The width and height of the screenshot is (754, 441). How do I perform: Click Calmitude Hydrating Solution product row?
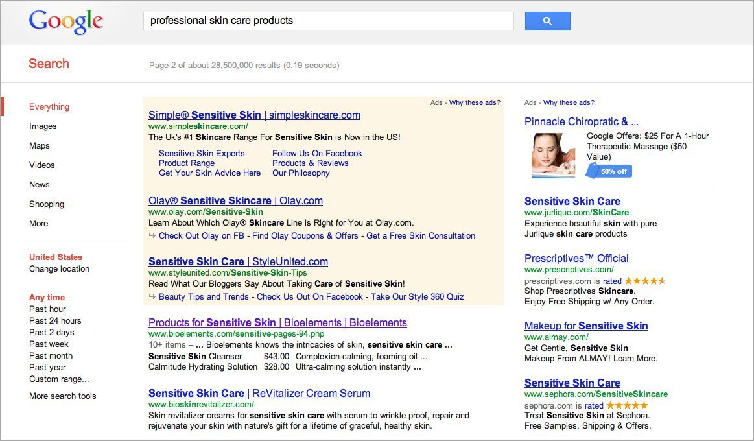click(x=285, y=367)
